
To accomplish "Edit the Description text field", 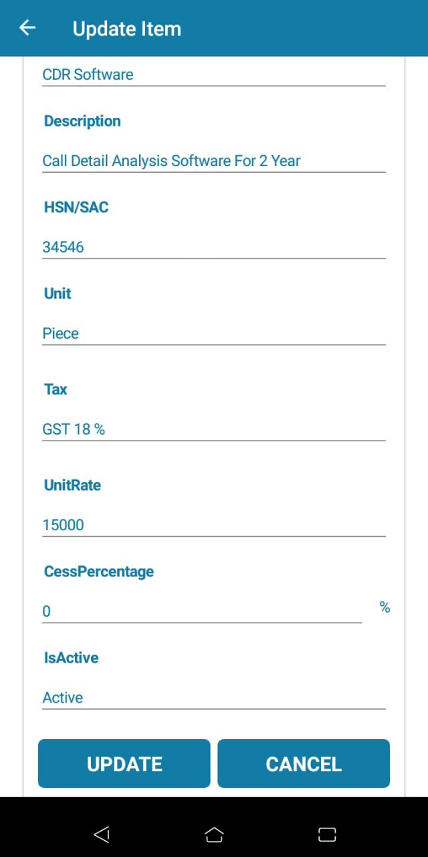I will tap(213, 161).
